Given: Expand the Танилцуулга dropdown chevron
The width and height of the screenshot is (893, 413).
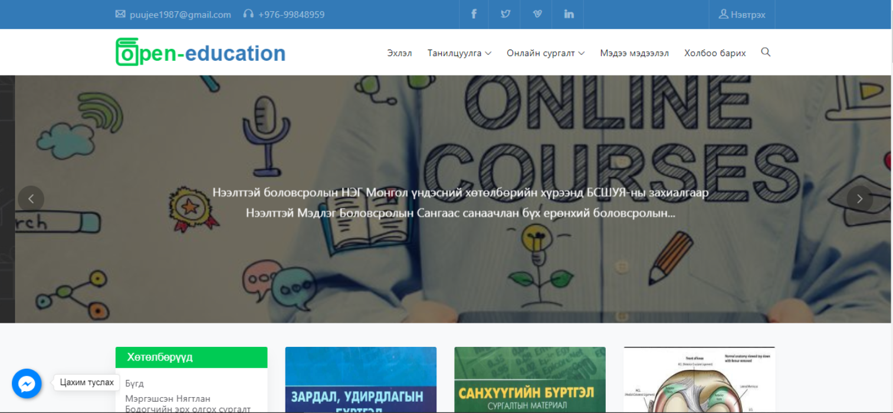Looking at the screenshot, I should pyautogui.click(x=488, y=53).
